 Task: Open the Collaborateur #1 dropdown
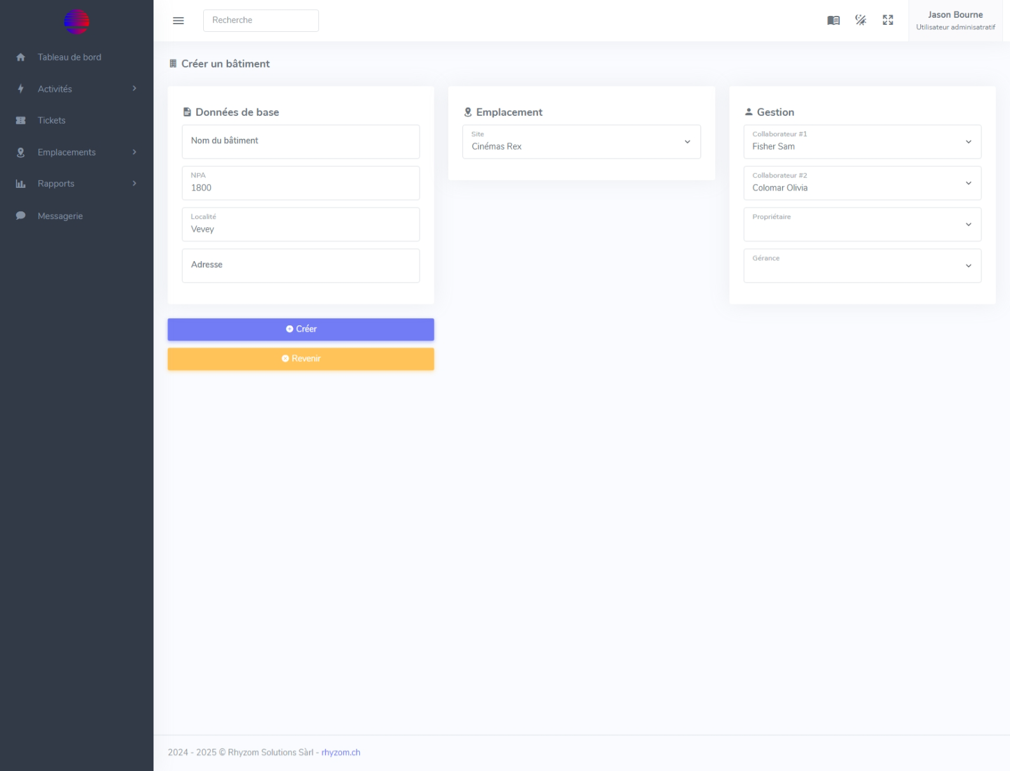pos(862,142)
